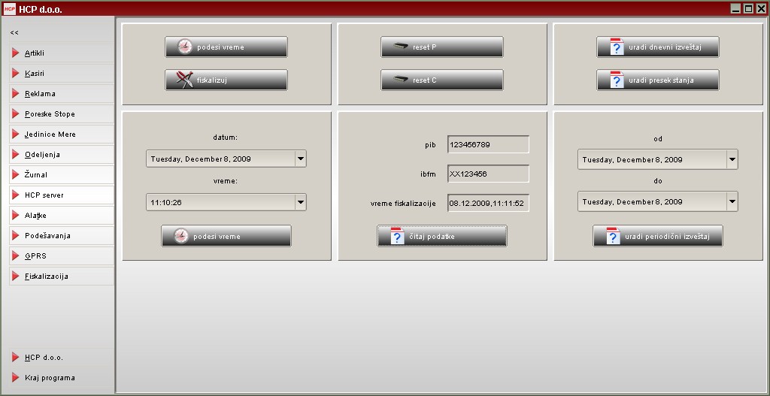Click the question icon on 'uradi presek stanja'
The width and height of the screenshot is (770, 396).
coord(617,80)
